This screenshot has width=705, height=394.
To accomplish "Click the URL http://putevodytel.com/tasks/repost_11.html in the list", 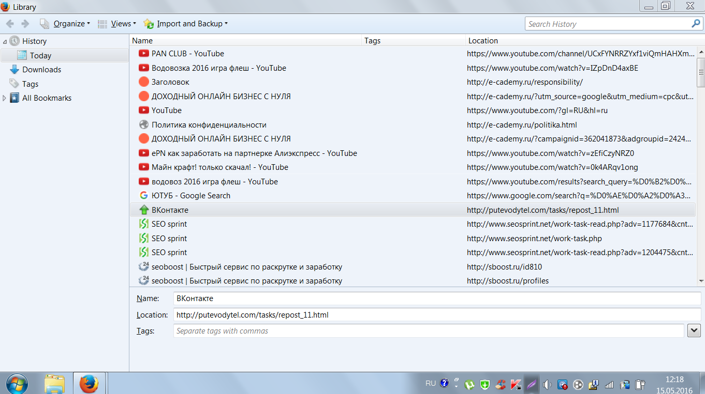I will 542,210.
